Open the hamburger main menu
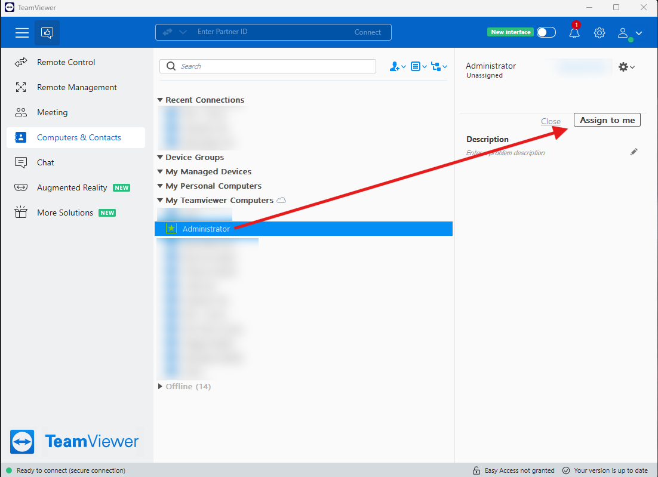Screen dimensions: 658x477 pyautogui.click(x=22, y=32)
